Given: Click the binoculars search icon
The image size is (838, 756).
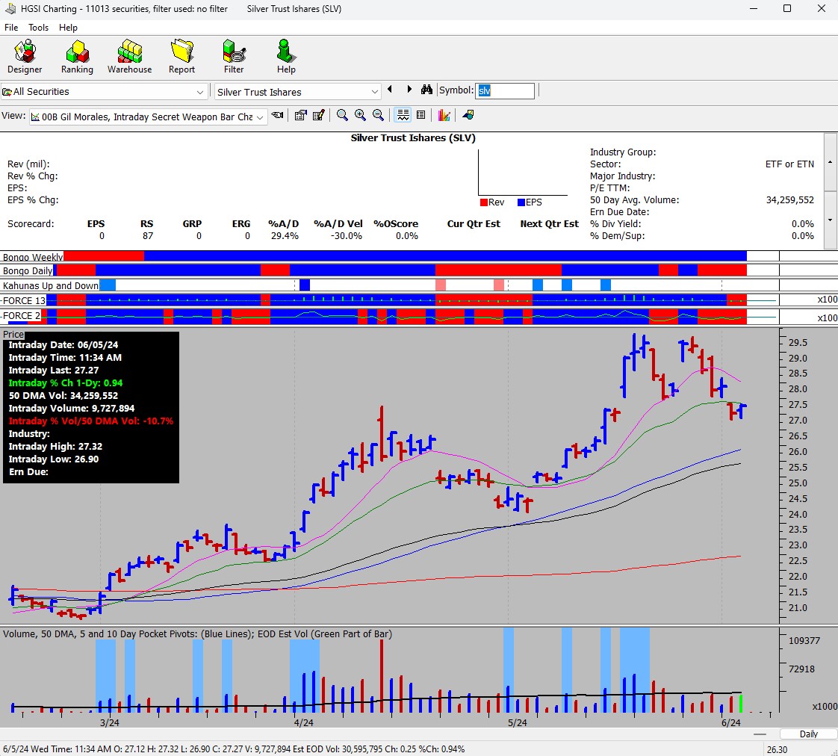Looking at the screenshot, I should (426, 90).
